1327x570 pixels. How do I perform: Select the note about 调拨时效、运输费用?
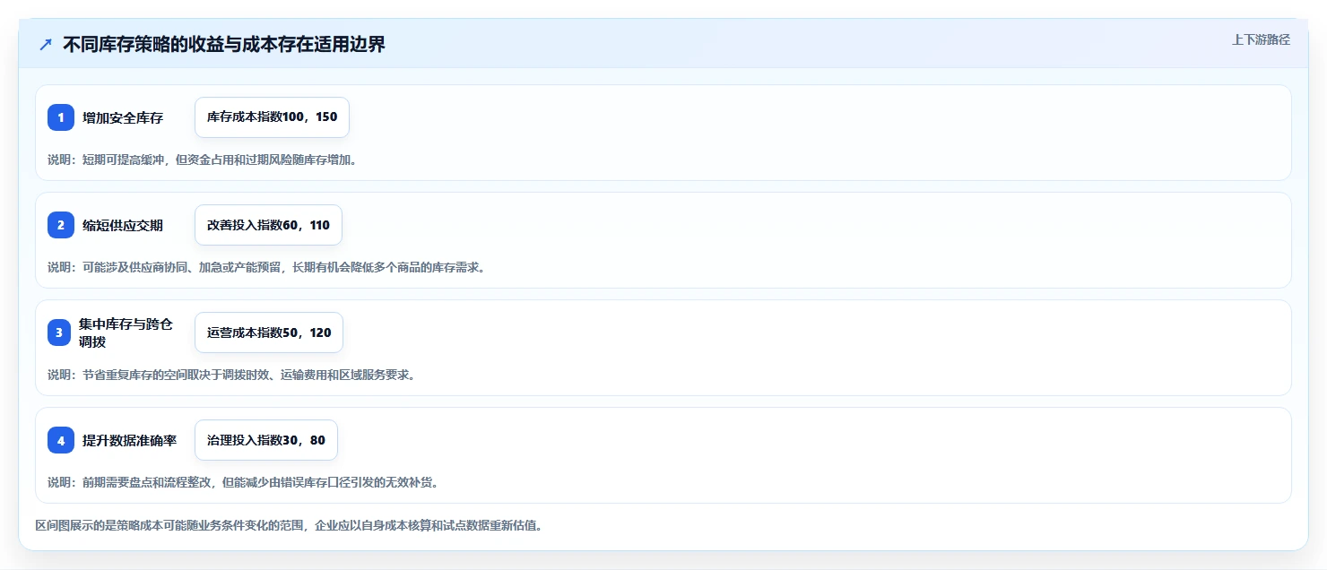(x=230, y=375)
